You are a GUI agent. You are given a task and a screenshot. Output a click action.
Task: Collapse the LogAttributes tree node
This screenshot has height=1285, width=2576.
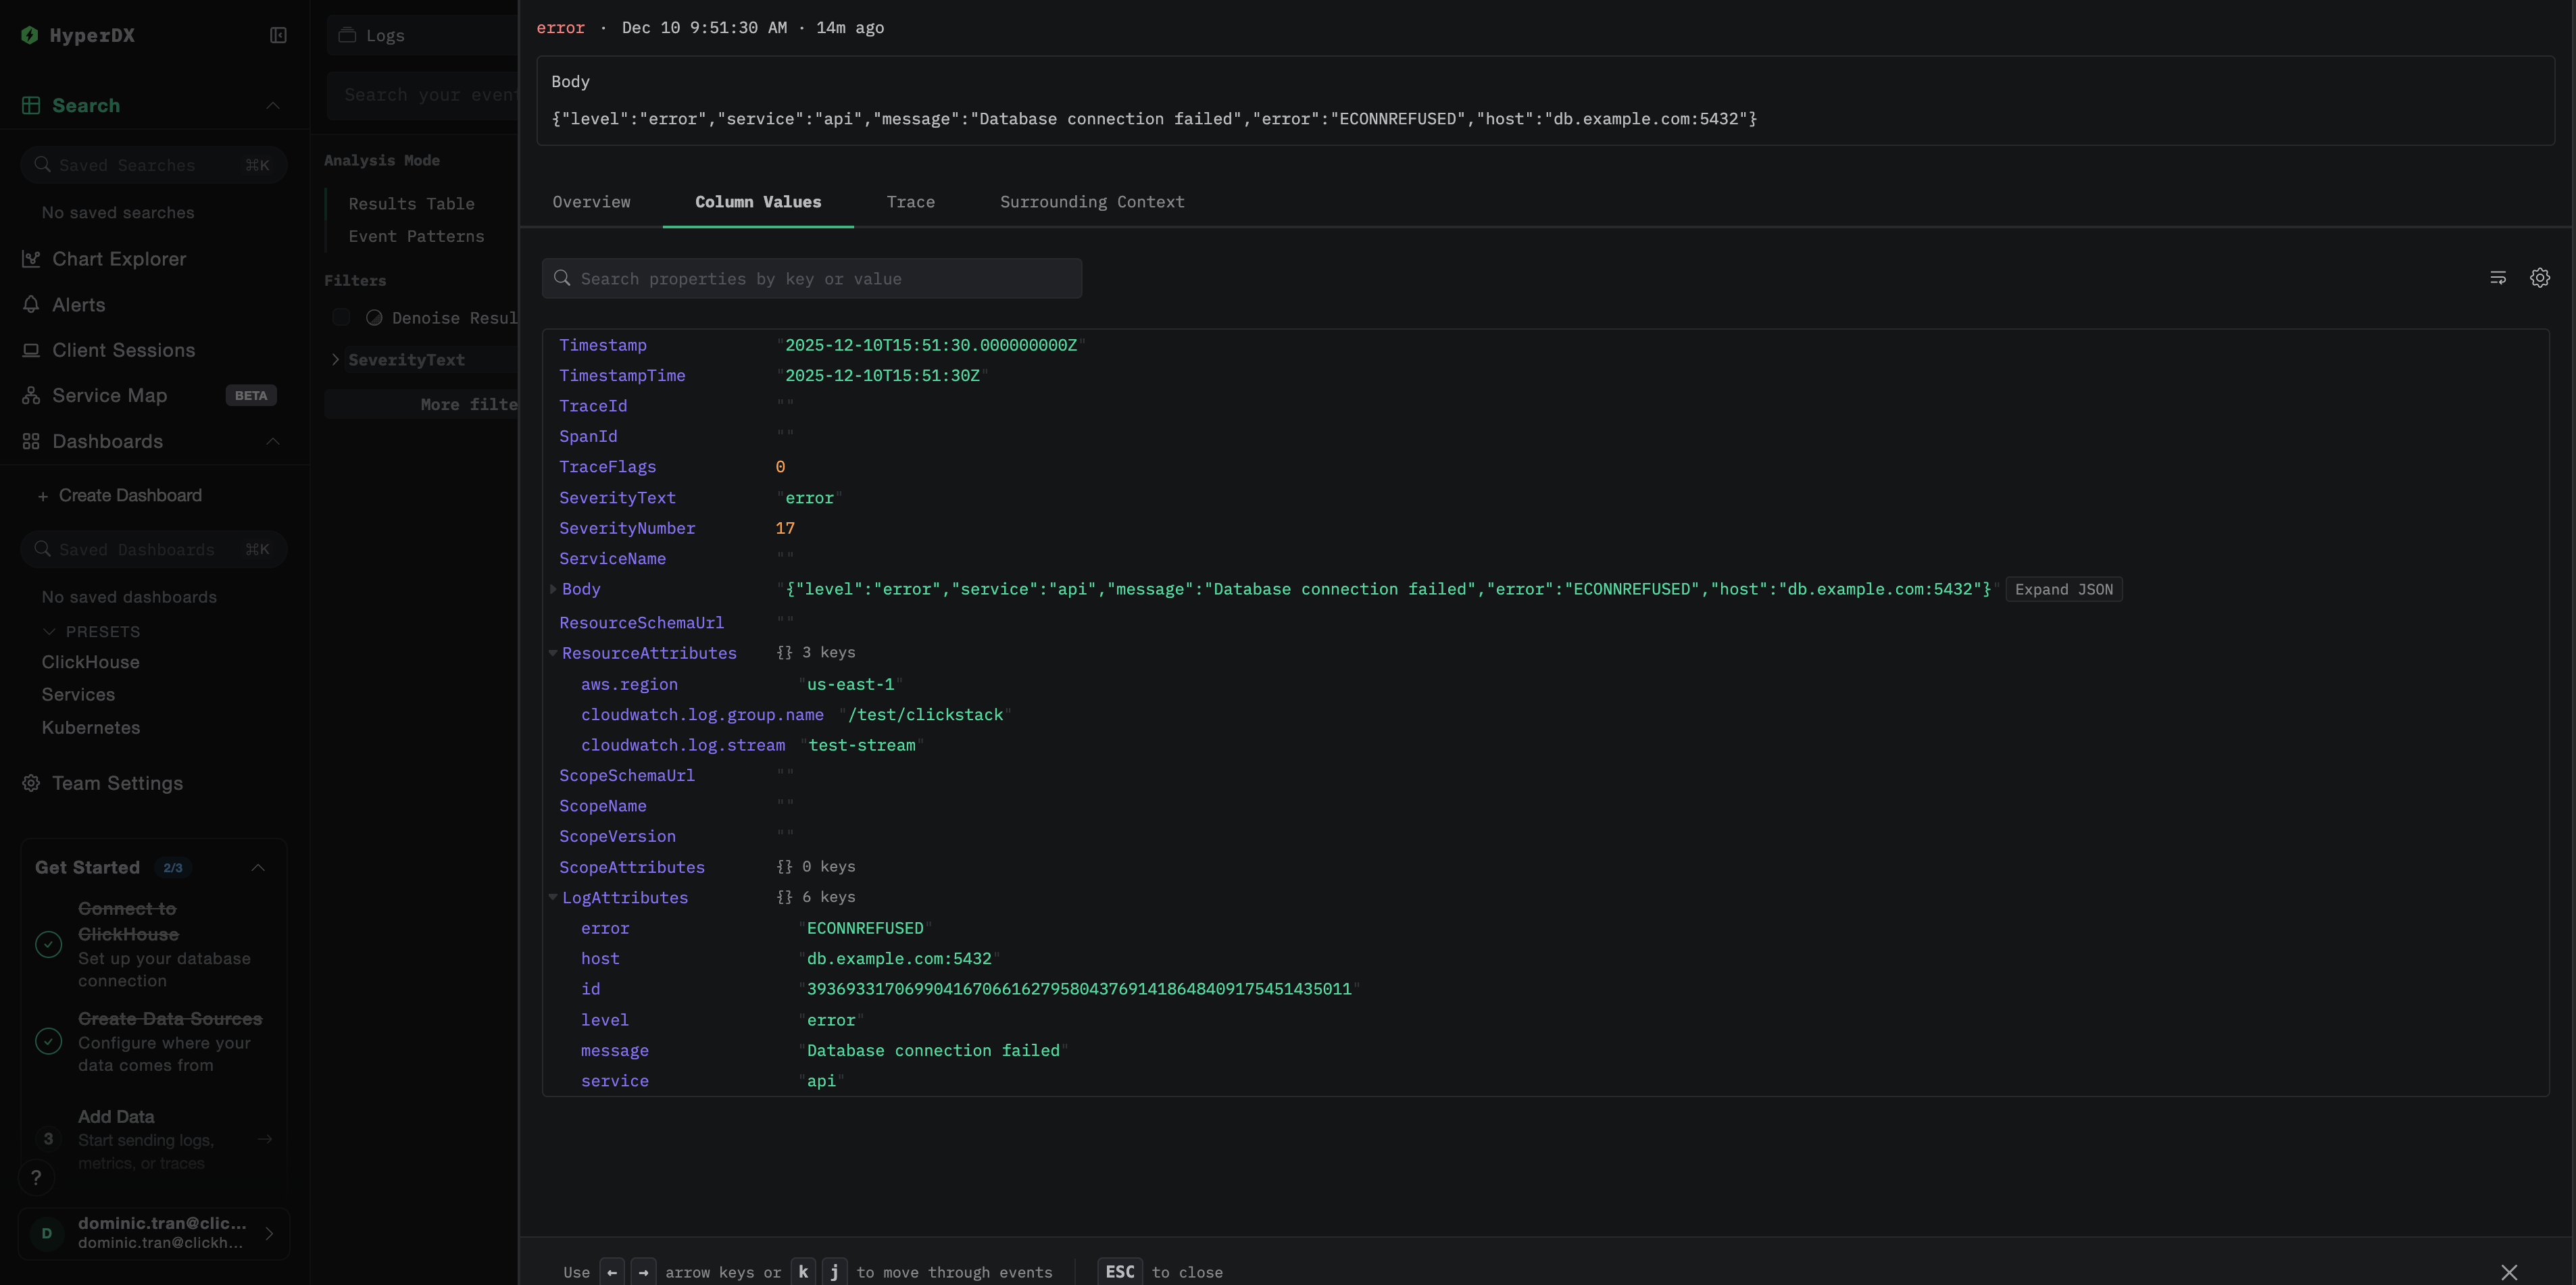(x=552, y=898)
